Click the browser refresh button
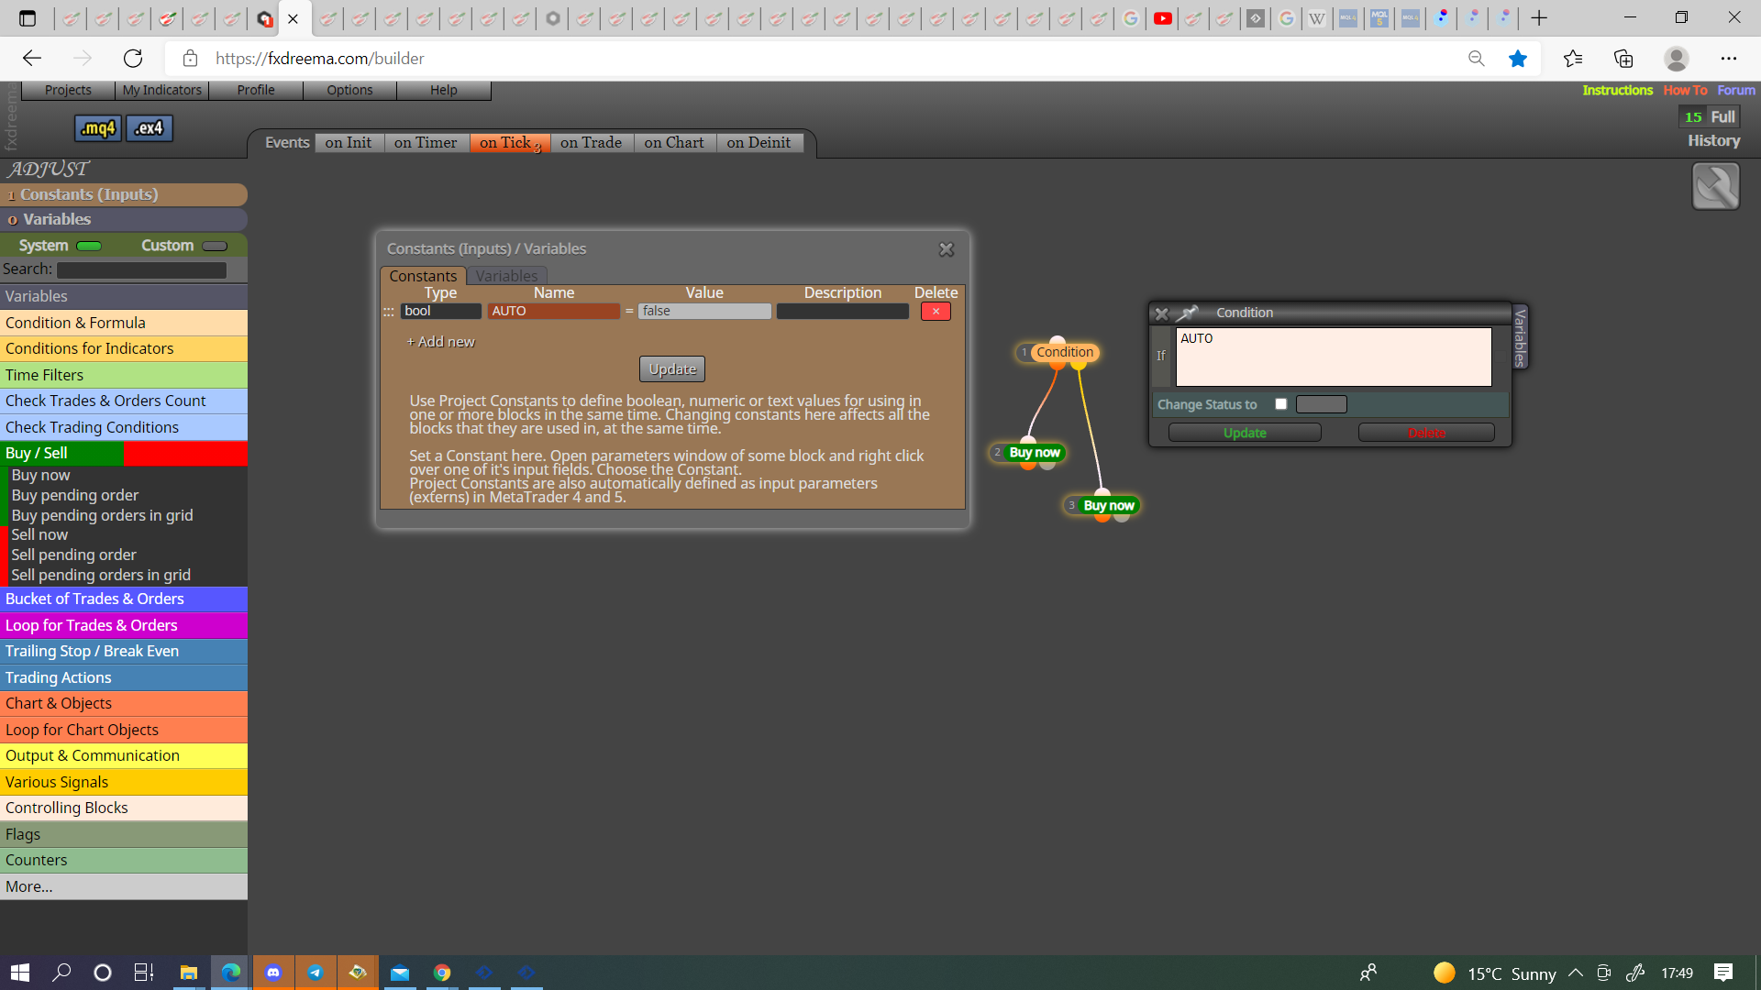This screenshot has width=1761, height=990. 133,59
